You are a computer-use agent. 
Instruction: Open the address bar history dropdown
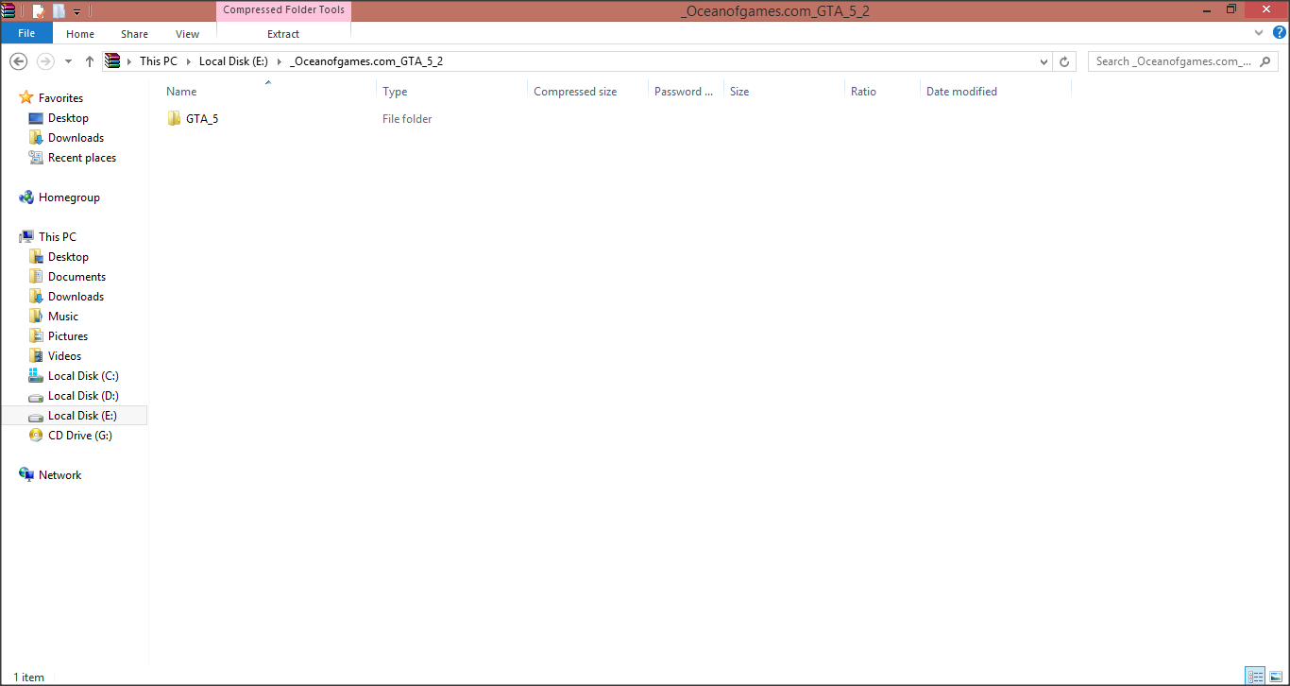click(1044, 61)
